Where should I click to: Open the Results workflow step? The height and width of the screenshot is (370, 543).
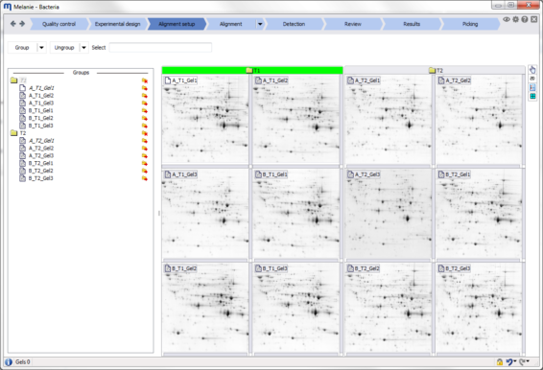coord(412,24)
